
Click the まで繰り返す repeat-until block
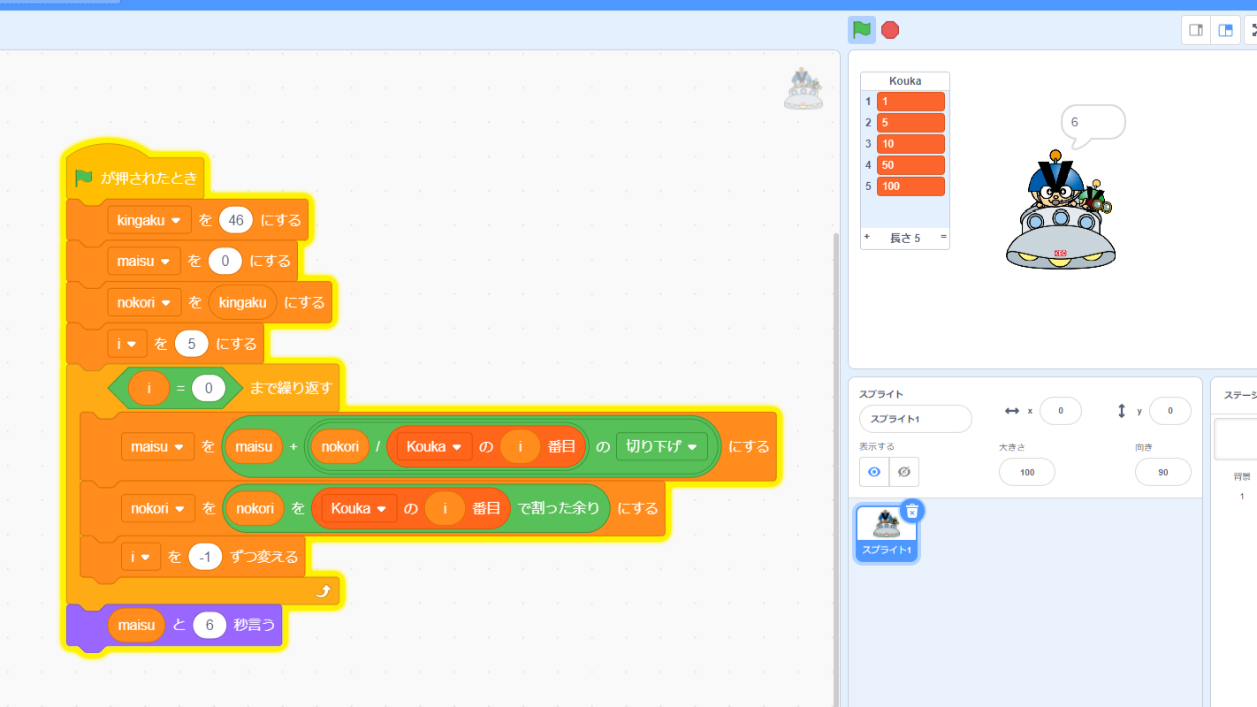coord(292,387)
